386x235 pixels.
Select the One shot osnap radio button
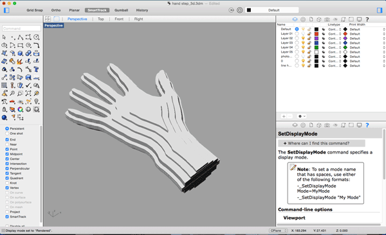click(x=7, y=134)
